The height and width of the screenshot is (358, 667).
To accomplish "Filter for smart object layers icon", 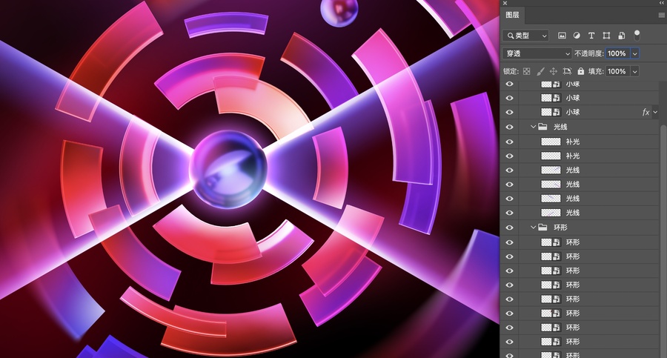I will 622,36.
